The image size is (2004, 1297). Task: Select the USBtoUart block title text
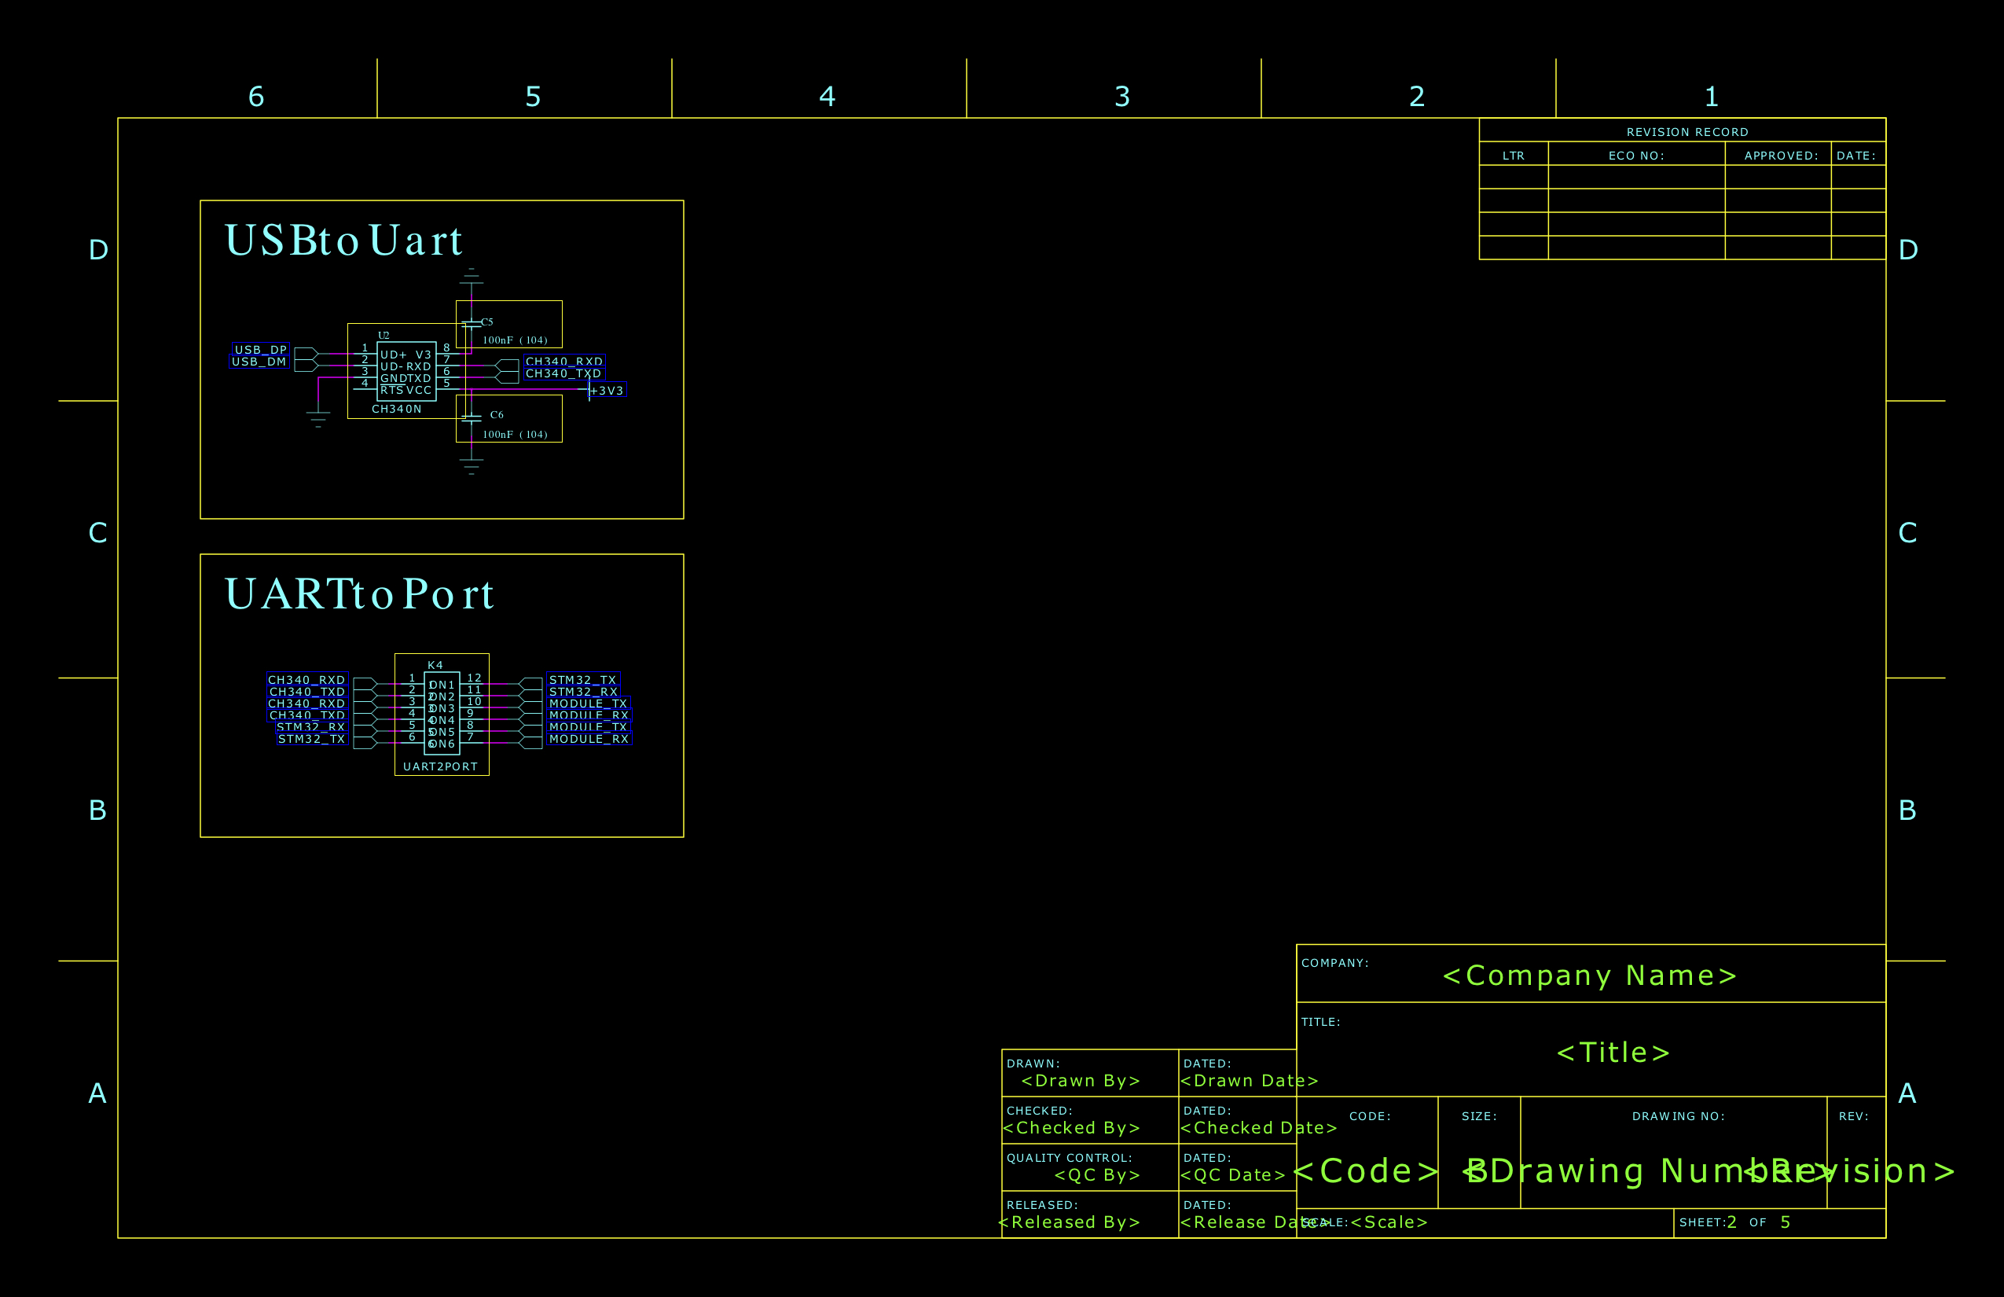pyautogui.click(x=343, y=239)
